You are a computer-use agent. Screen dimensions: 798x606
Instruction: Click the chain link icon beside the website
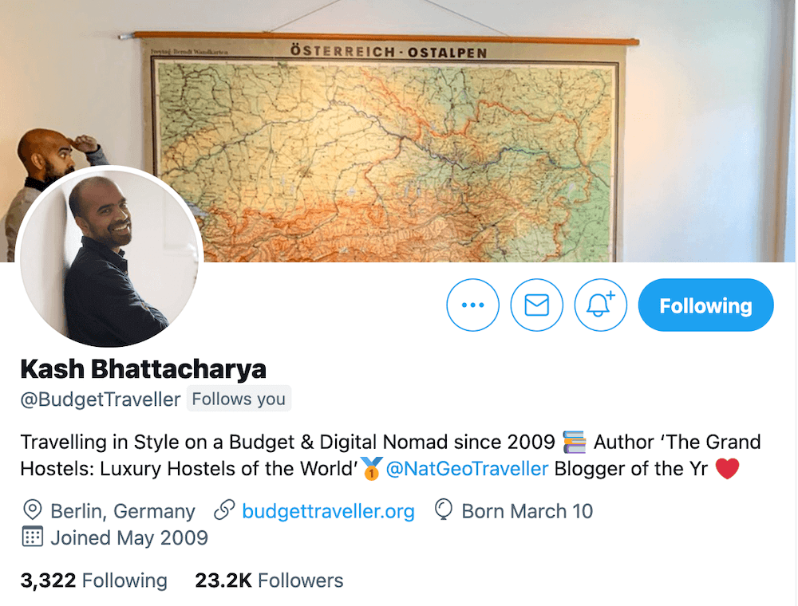[x=224, y=510]
